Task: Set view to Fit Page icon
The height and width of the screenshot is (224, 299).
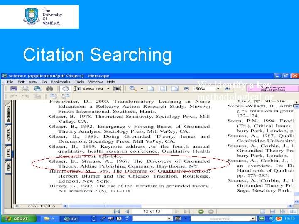Action: click(x=162, y=89)
